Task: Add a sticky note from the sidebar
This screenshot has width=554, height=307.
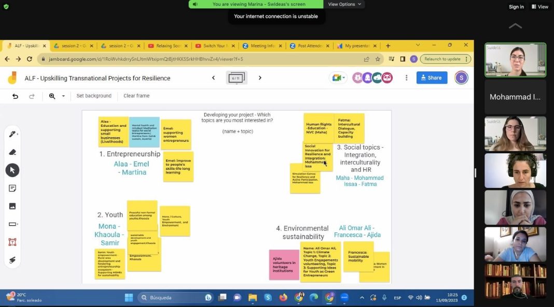Action: [12, 188]
